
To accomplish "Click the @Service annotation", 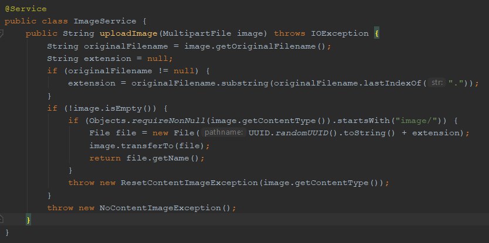I will [x=26, y=9].
